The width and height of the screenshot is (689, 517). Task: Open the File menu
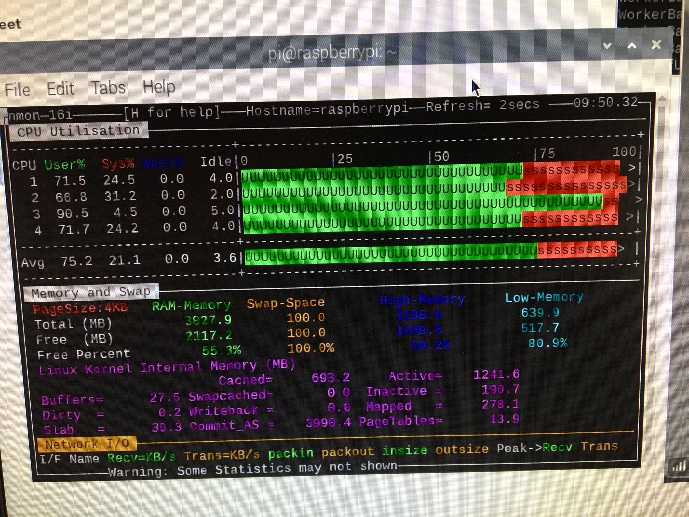click(17, 90)
